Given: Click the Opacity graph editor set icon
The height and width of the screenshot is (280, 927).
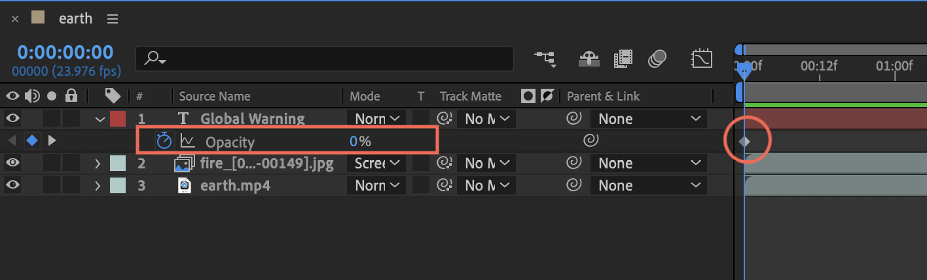Looking at the screenshot, I should point(188,141).
